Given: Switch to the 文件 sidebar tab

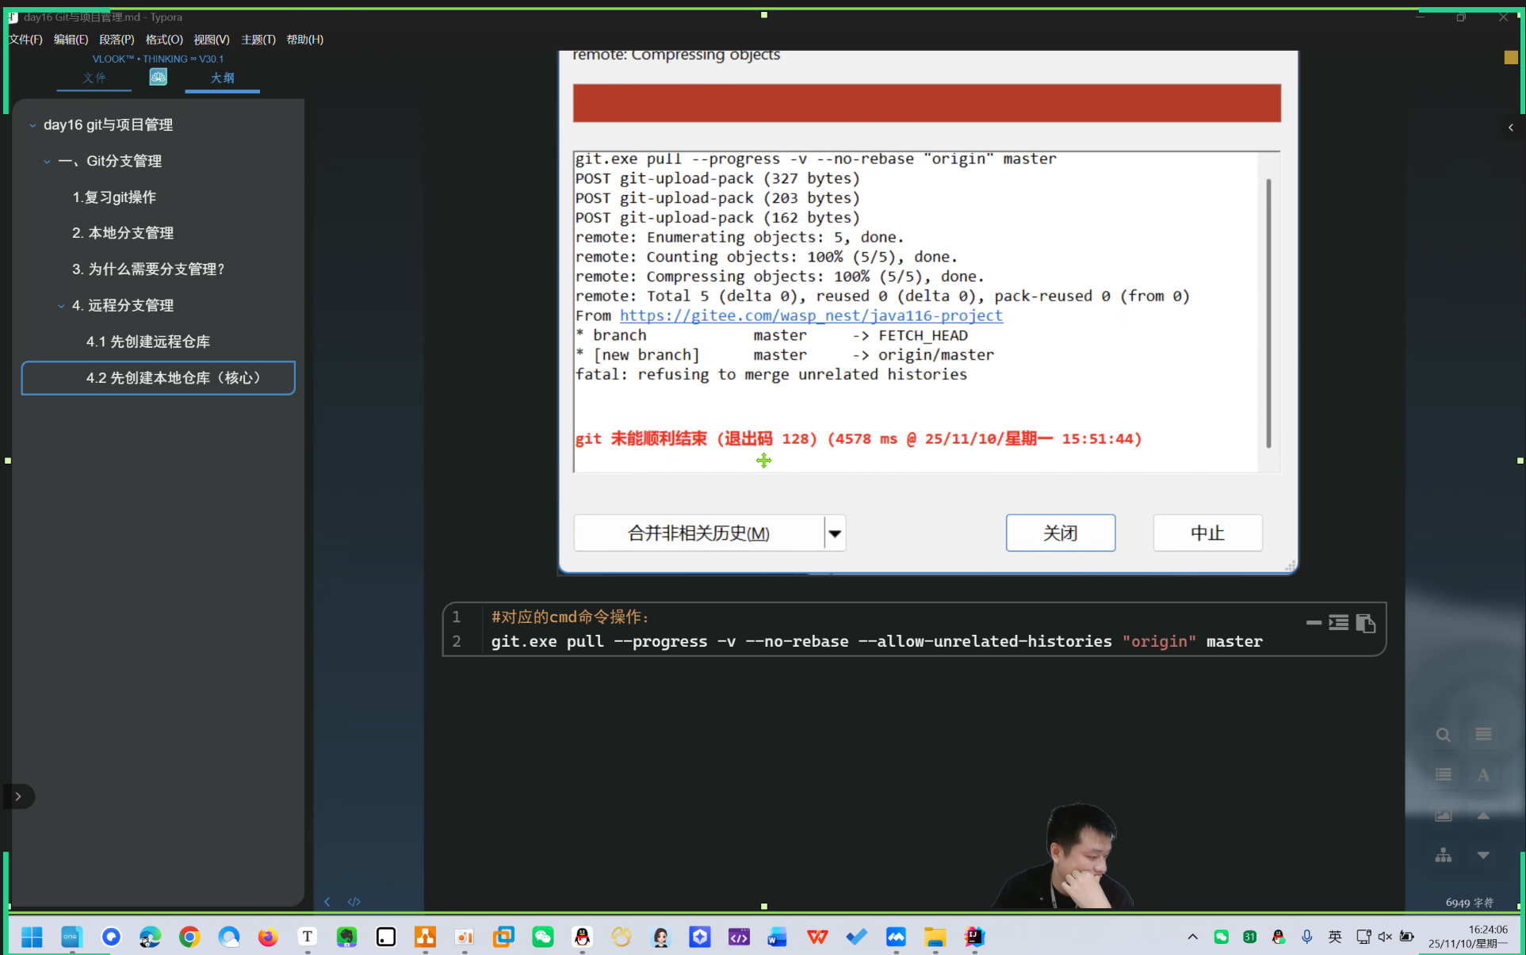Looking at the screenshot, I should pyautogui.click(x=94, y=78).
